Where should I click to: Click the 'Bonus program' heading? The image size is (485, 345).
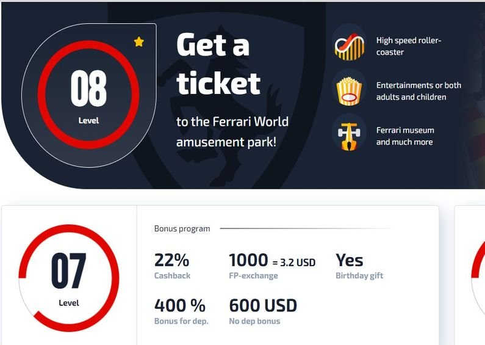(182, 228)
